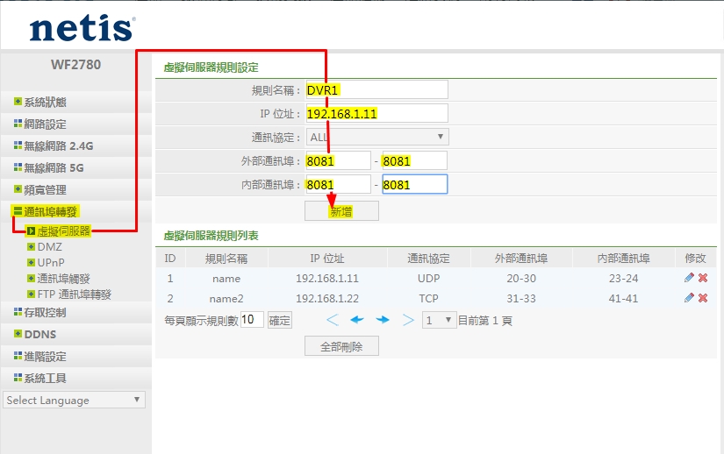Click 全部刪除 delete all button
The image size is (724, 454).
[341, 346]
